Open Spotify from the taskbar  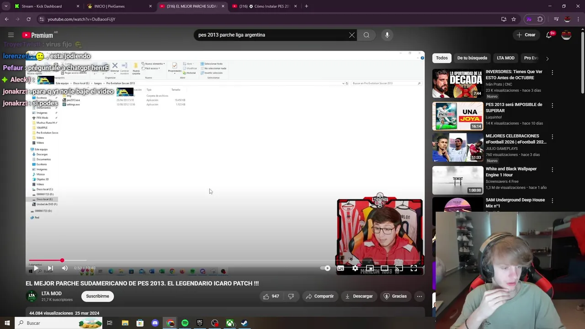[x=185, y=323]
